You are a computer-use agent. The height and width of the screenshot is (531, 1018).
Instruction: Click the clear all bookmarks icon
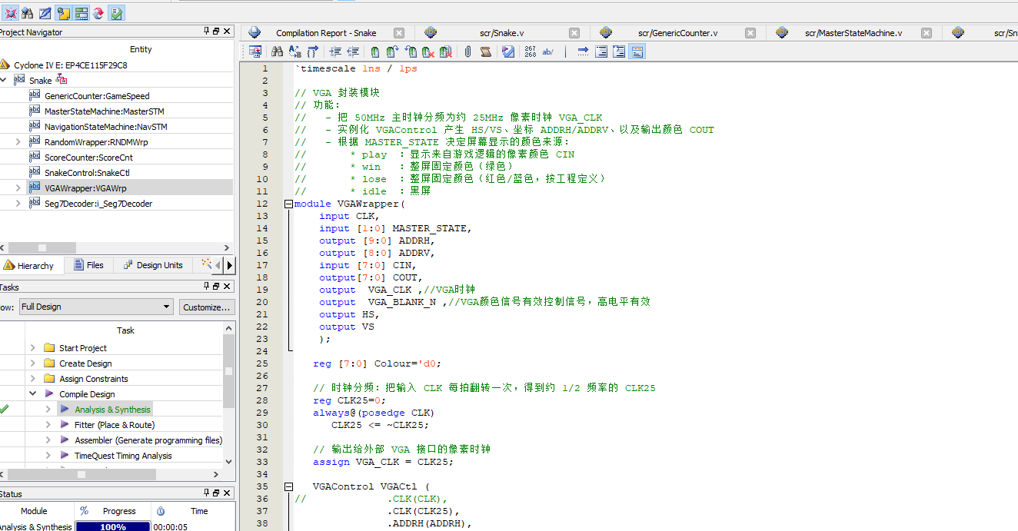[x=446, y=51]
